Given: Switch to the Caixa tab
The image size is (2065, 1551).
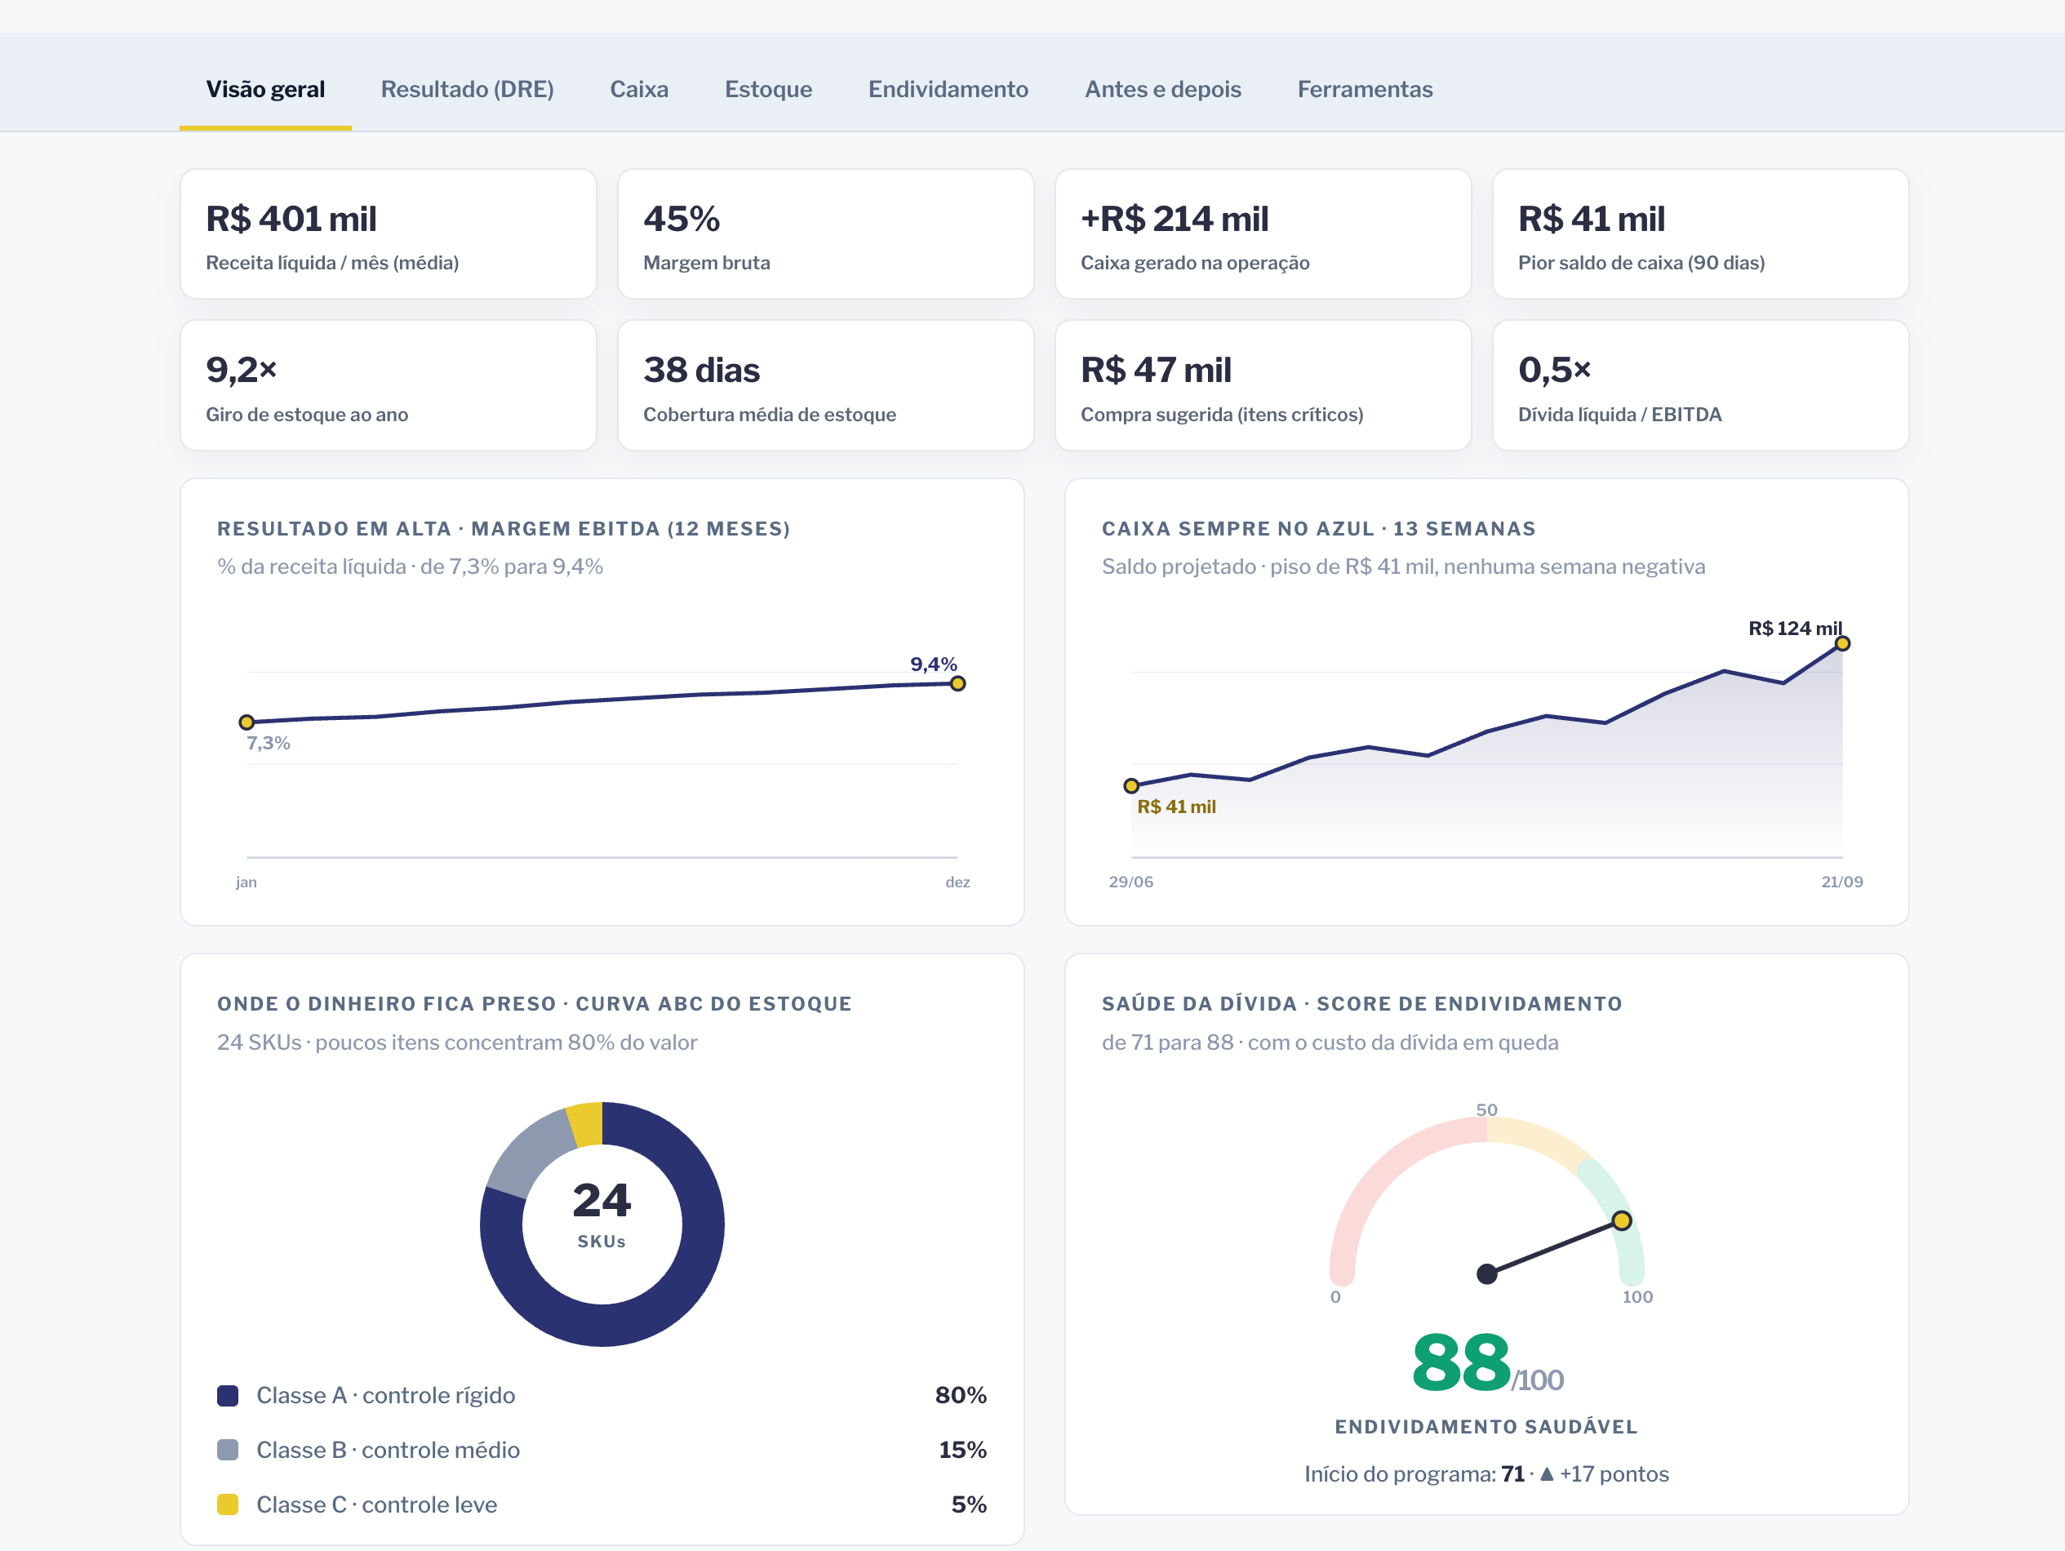Looking at the screenshot, I should point(639,90).
